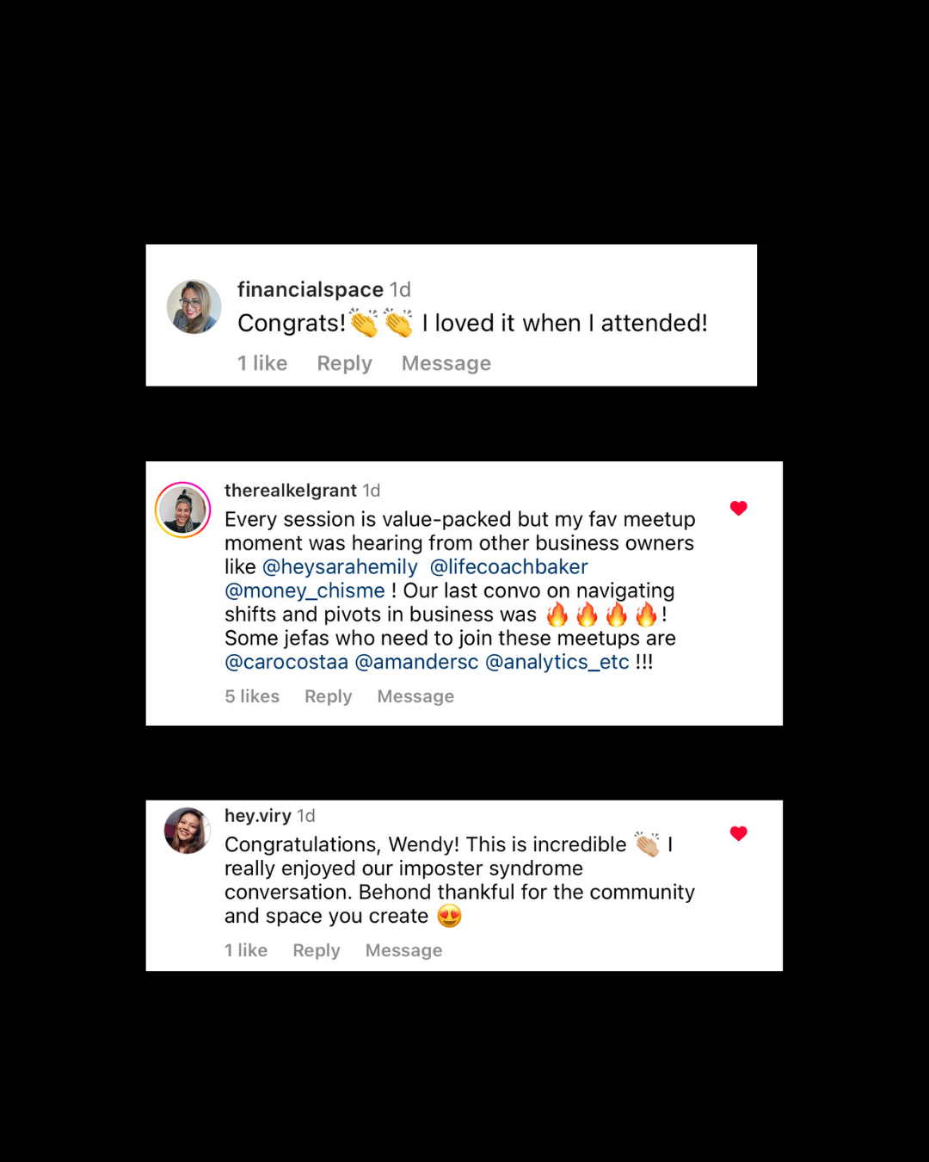Open the @amandersc mention
This screenshot has width=929, height=1162.
[416, 662]
